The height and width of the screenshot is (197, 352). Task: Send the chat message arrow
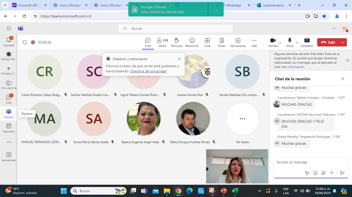[342, 173]
